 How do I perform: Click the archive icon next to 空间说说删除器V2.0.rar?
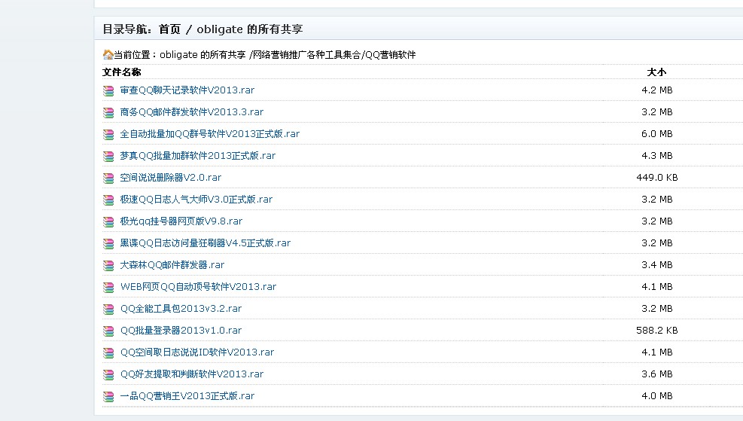pos(108,178)
